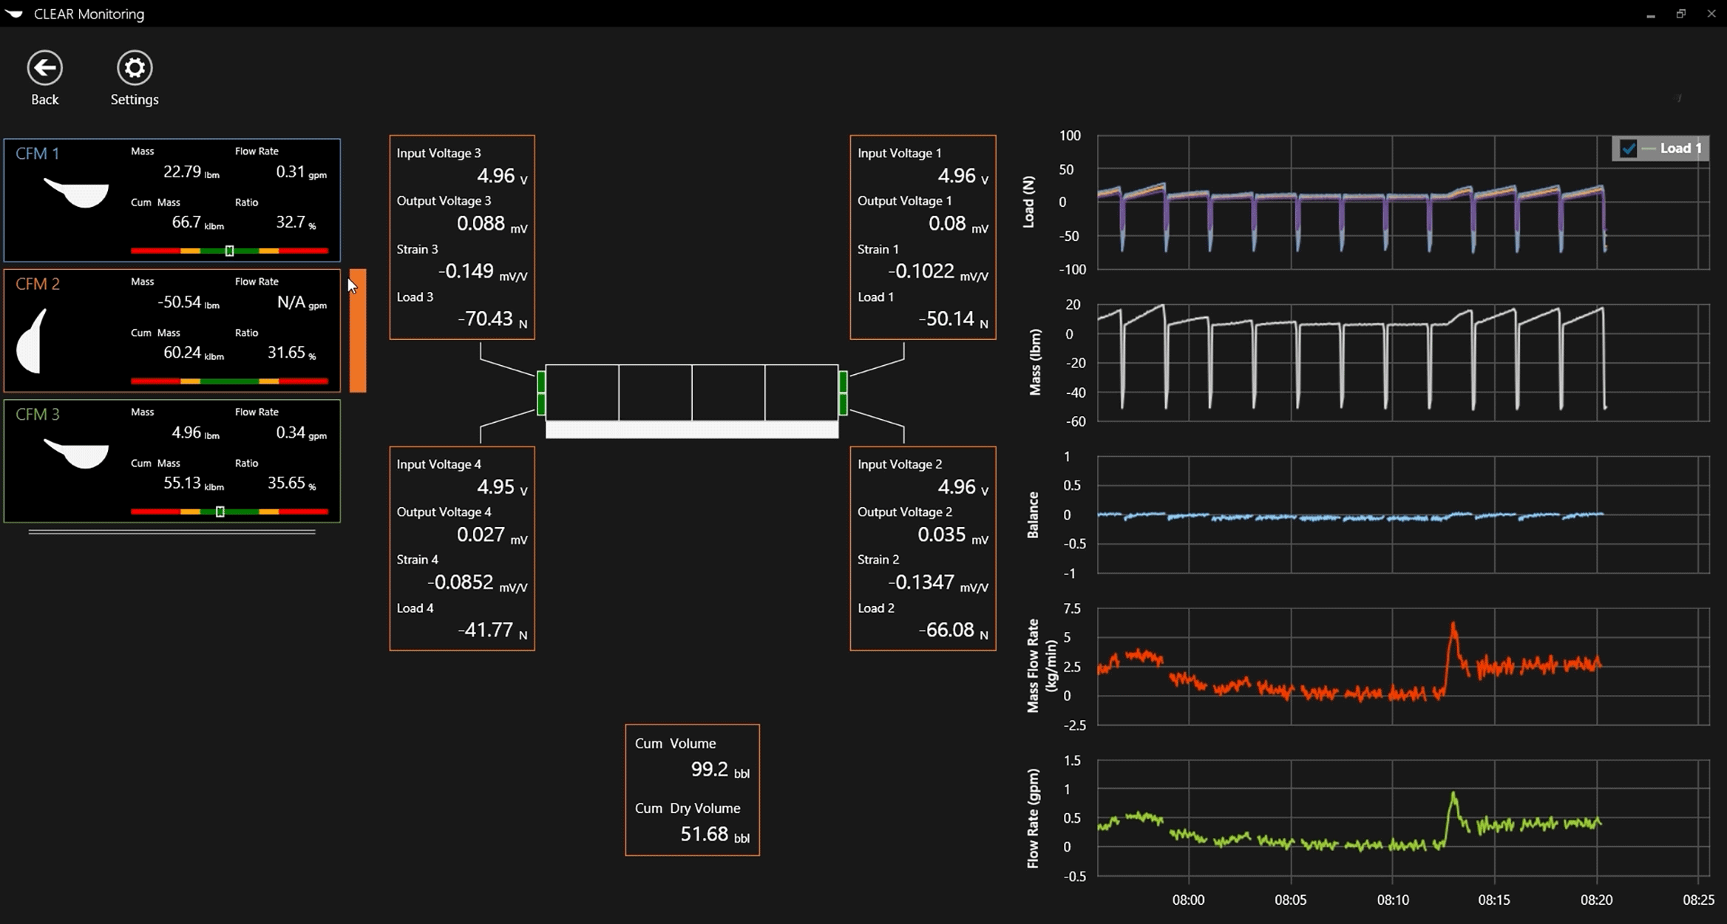
Task: Click the Back button label
Action: [x=45, y=99]
